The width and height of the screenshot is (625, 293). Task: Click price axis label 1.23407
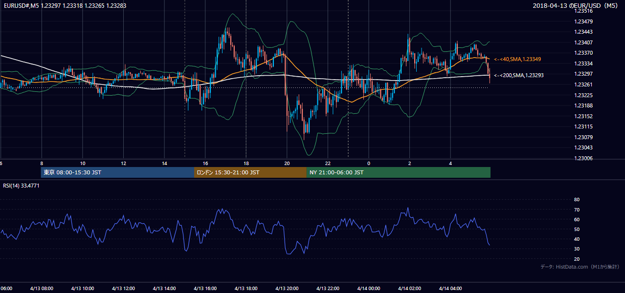pos(583,42)
